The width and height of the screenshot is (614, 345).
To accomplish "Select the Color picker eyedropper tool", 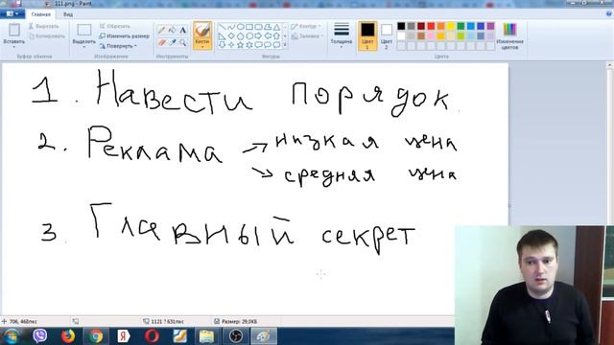I will (x=172, y=42).
